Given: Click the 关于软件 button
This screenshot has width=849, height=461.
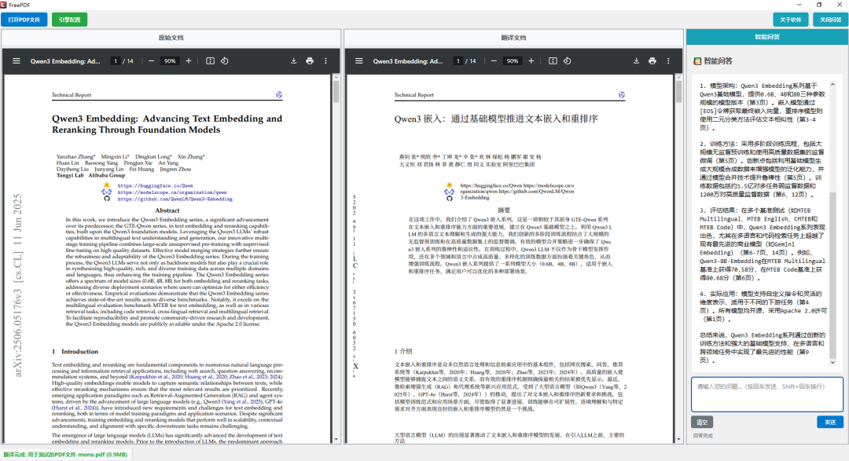Looking at the screenshot, I should coord(789,20).
